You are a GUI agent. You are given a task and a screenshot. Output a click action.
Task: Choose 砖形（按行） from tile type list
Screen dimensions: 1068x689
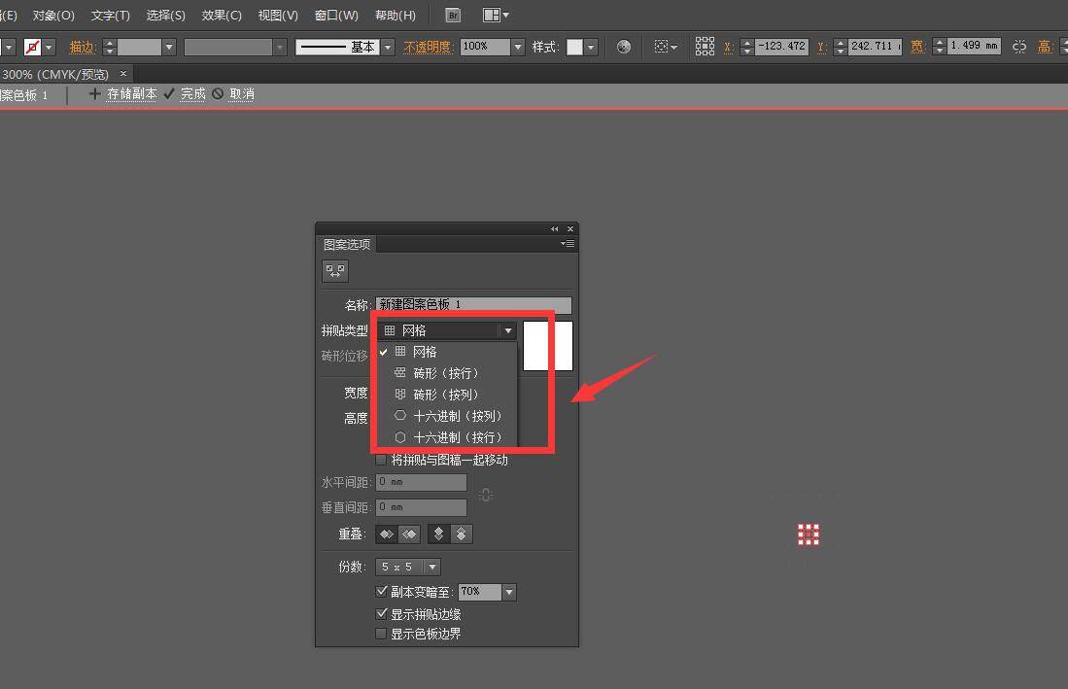point(445,373)
